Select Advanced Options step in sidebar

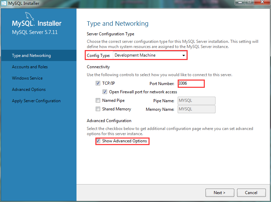pos(29,90)
